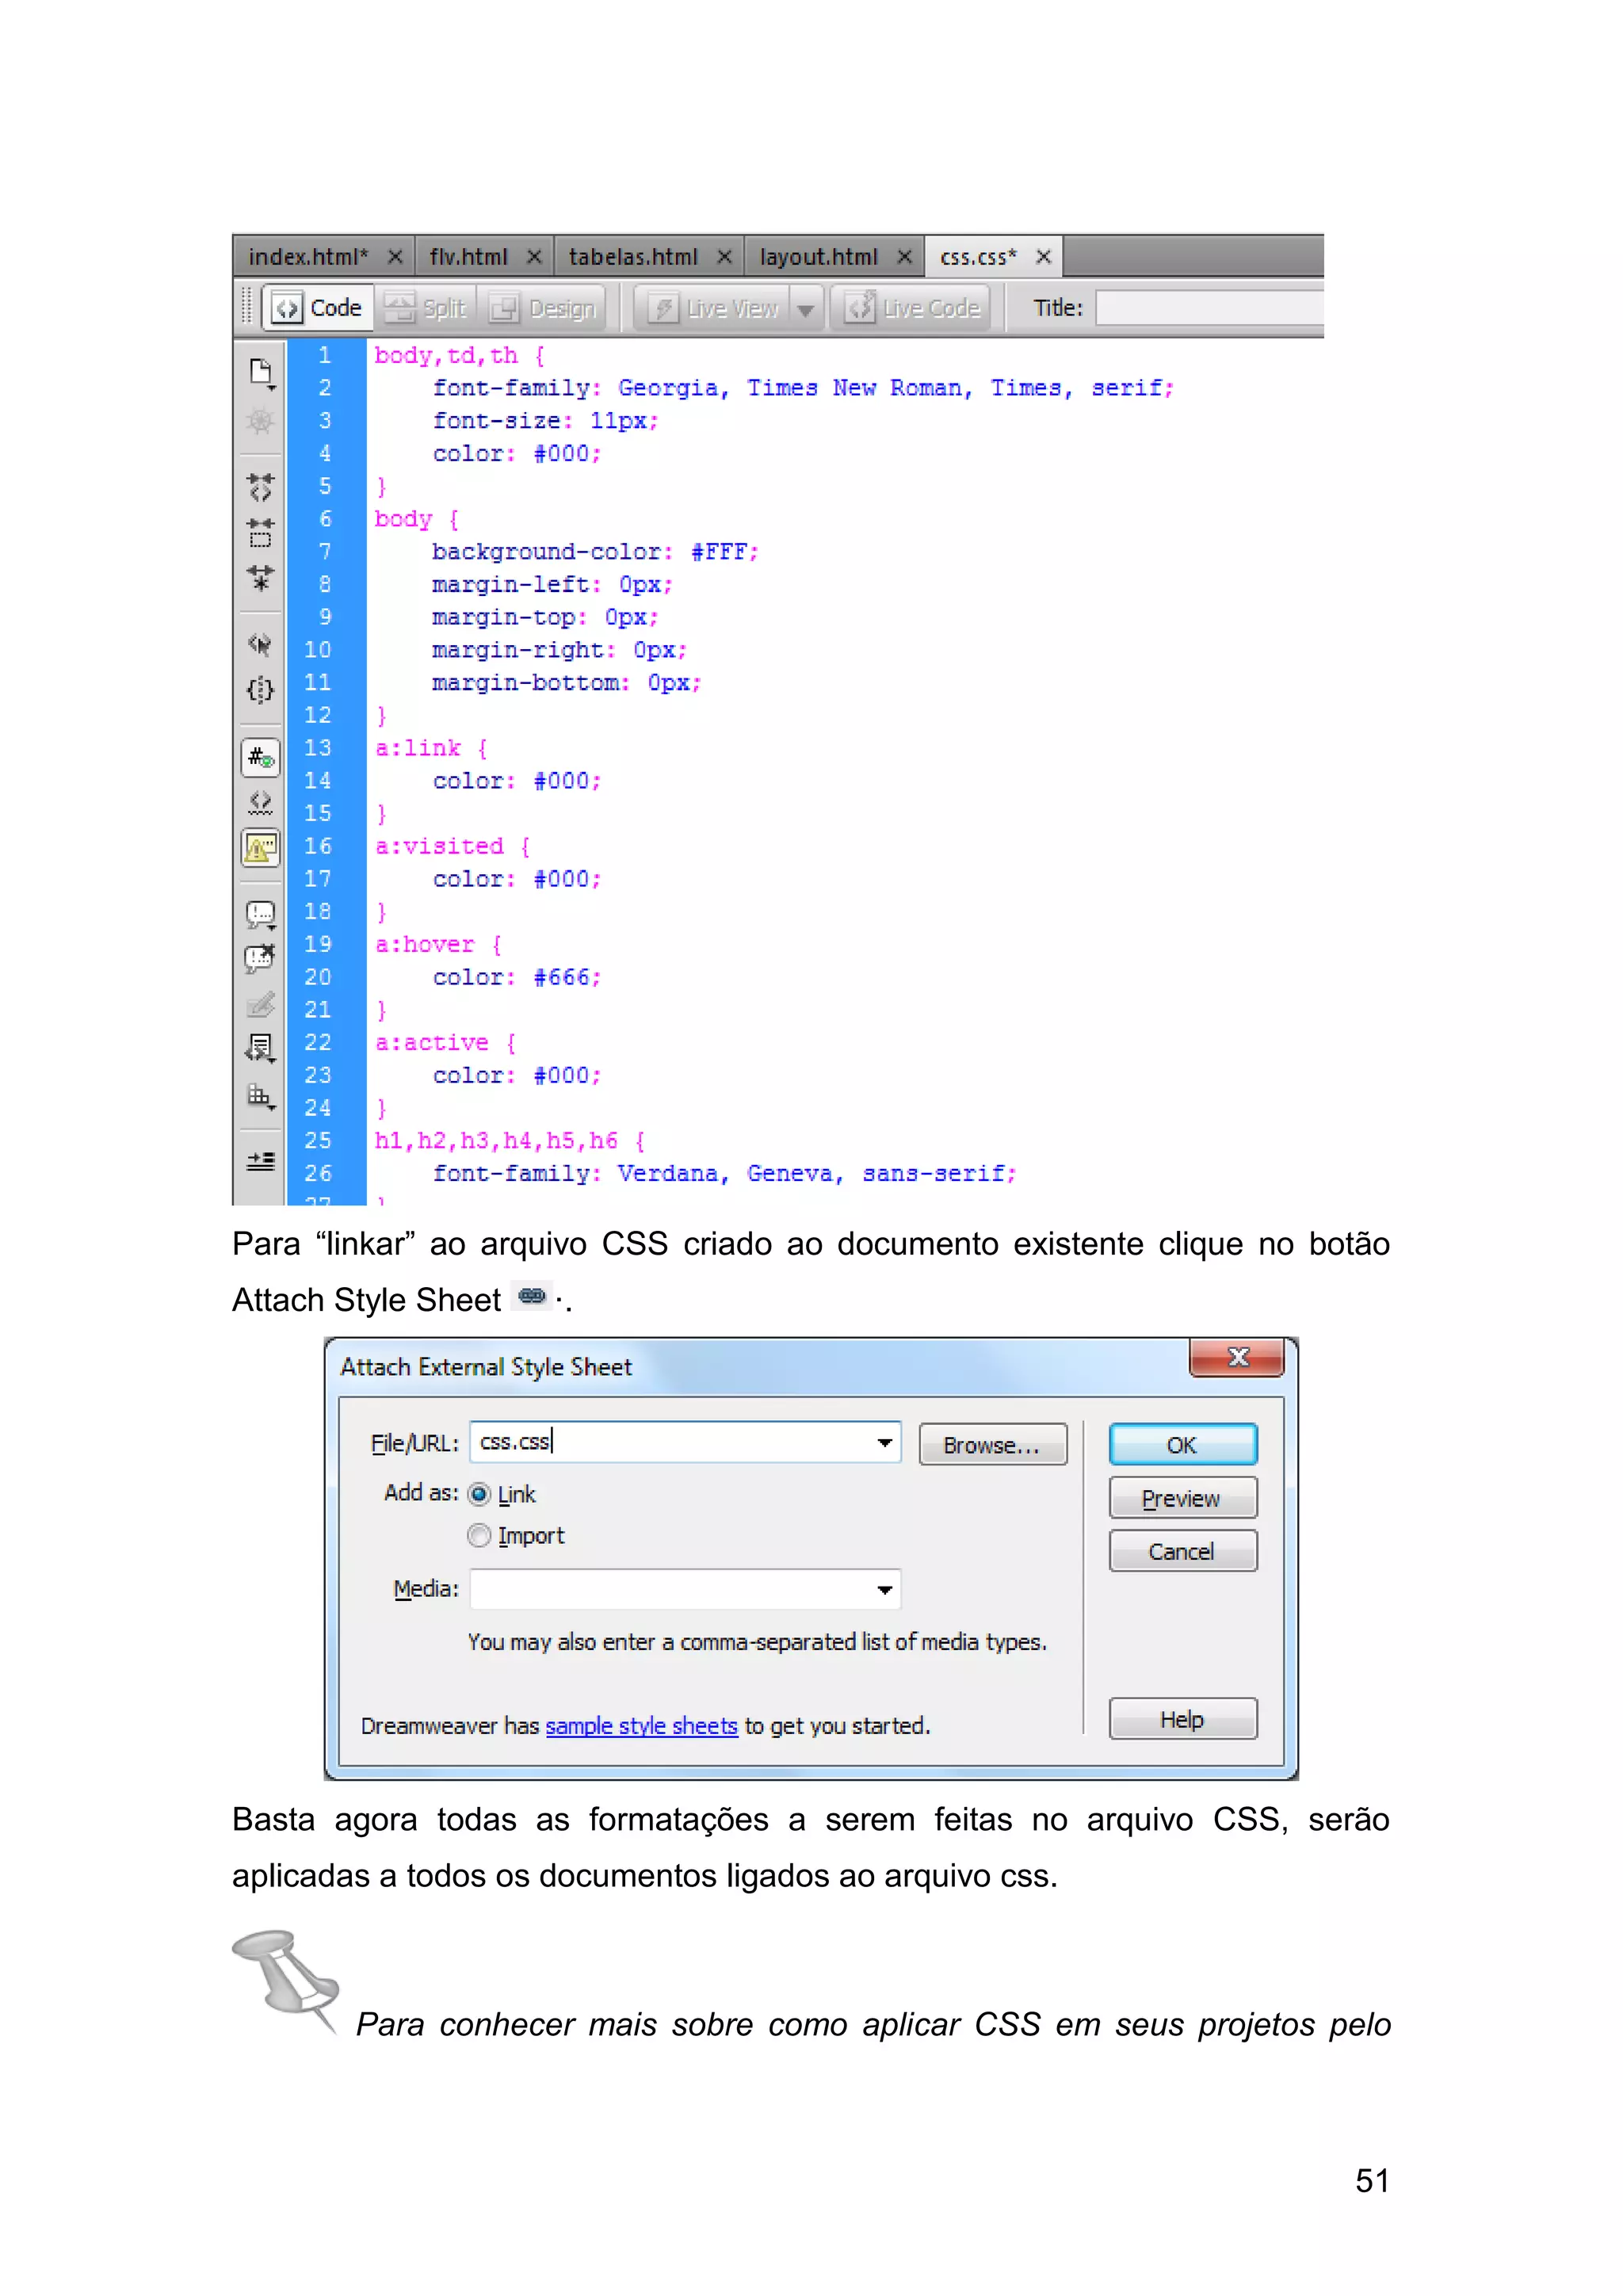This screenshot has width=1623, height=2296.
Task: Close the css.css tab
Action: tap(1043, 257)
